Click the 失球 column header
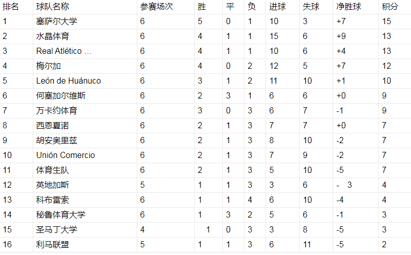This screenshot has width=411, height=255. 311,7
